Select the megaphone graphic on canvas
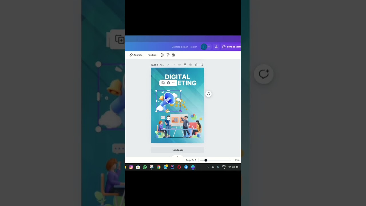This screenshot has height=206, width=366. tap(168, 101)
